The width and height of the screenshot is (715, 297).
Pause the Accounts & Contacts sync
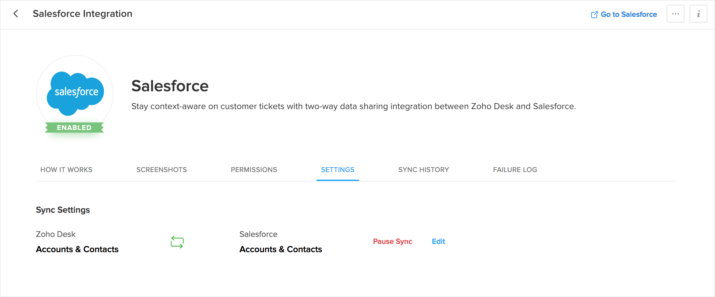tap(392, 242)
